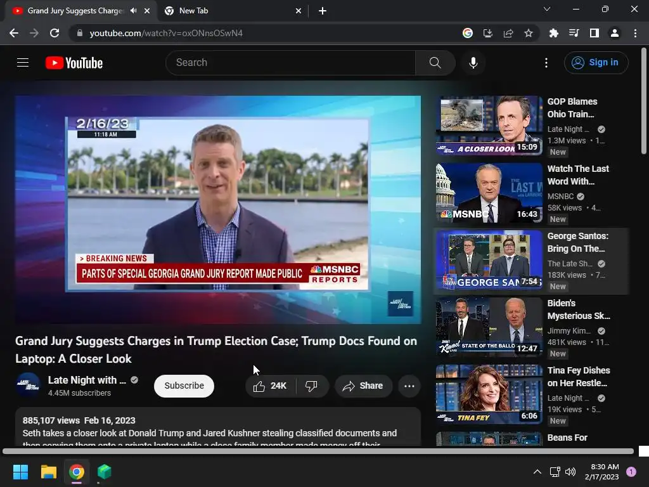
Task: Open GOP Blames Ohio Train thumbnail
Action: [x=489, y=126]
